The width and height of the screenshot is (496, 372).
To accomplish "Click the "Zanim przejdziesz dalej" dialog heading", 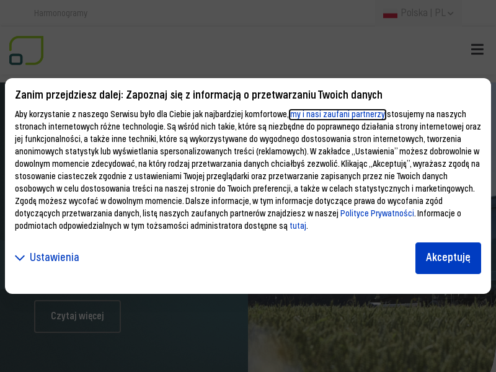I will pos(198,95).
